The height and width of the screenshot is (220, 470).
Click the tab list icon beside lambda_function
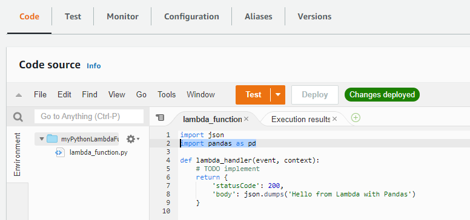pos(160,117)
